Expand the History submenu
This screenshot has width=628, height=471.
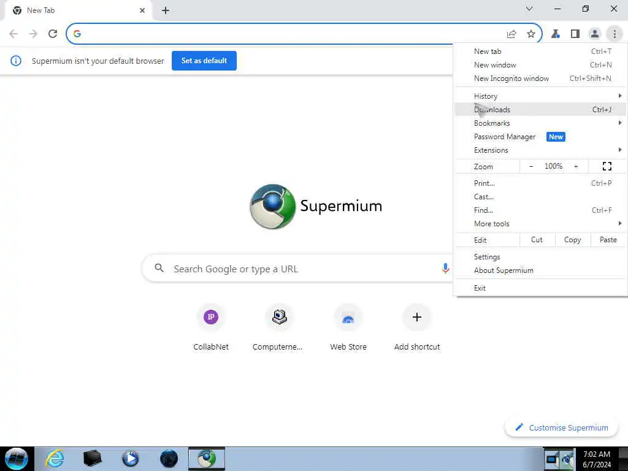coord(540,96)
